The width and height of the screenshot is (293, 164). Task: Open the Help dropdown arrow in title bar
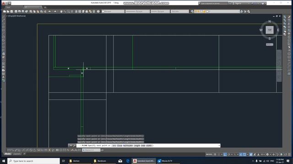tap(266, 3)
